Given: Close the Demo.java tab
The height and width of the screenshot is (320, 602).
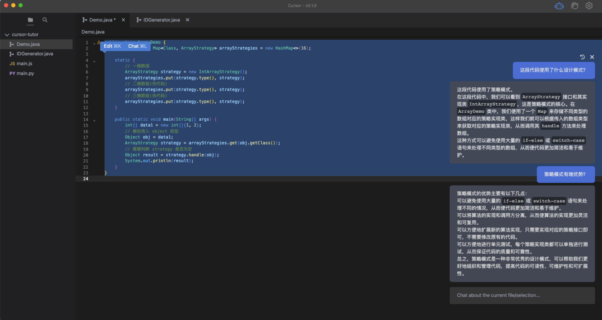Looking at the screenshot, I should pyautogui.click(x=123, y=20).
